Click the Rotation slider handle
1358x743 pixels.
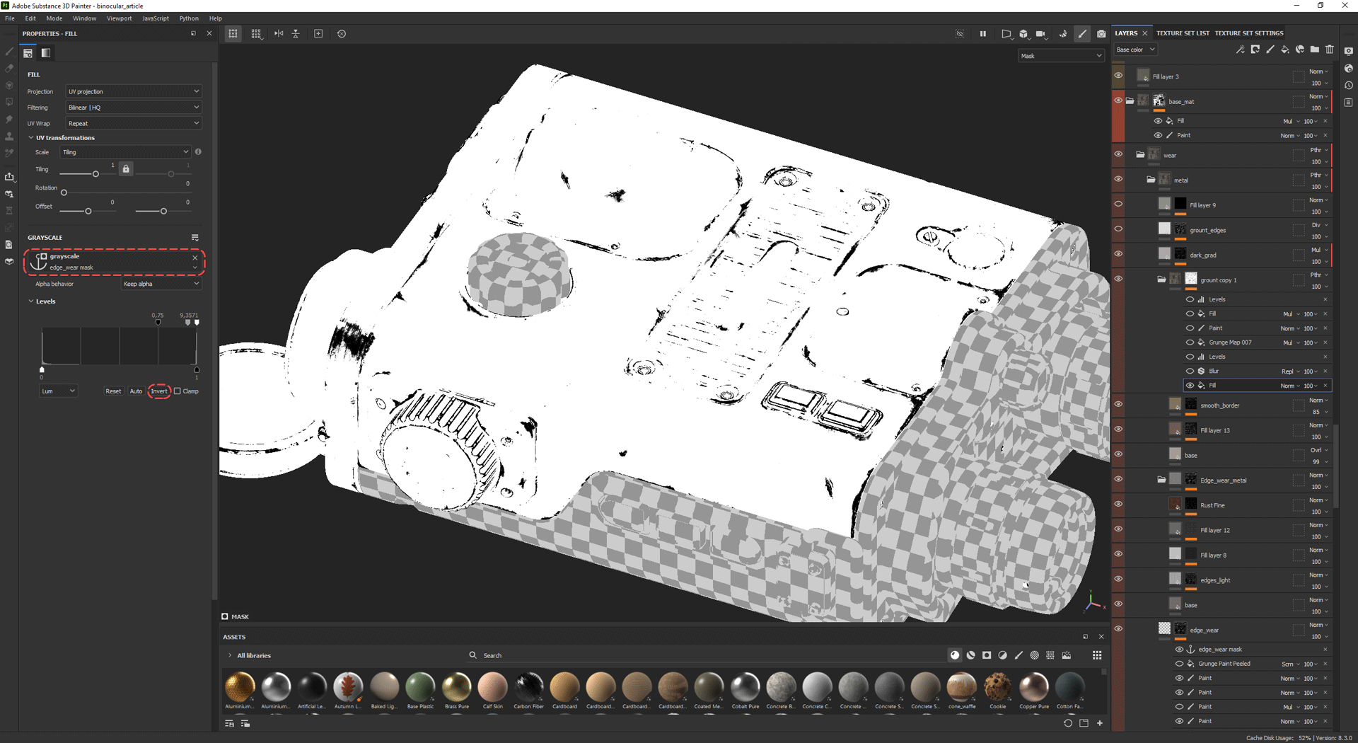(x=64, y=192)
